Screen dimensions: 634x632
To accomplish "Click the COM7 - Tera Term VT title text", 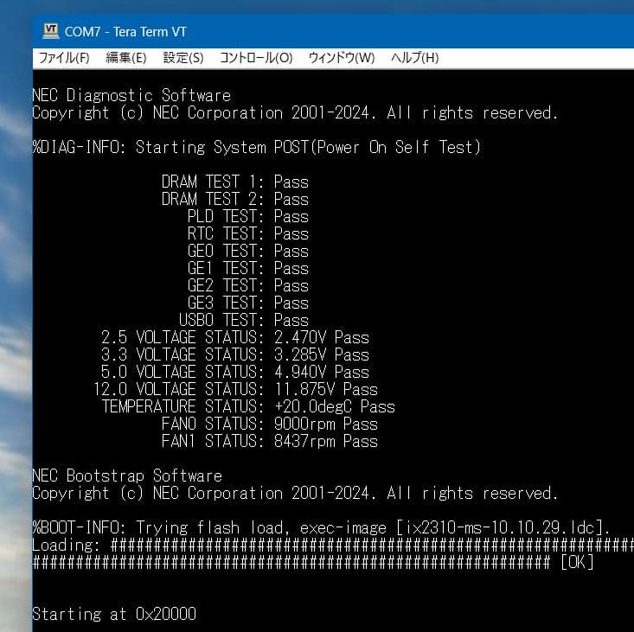I will [125, 31].
